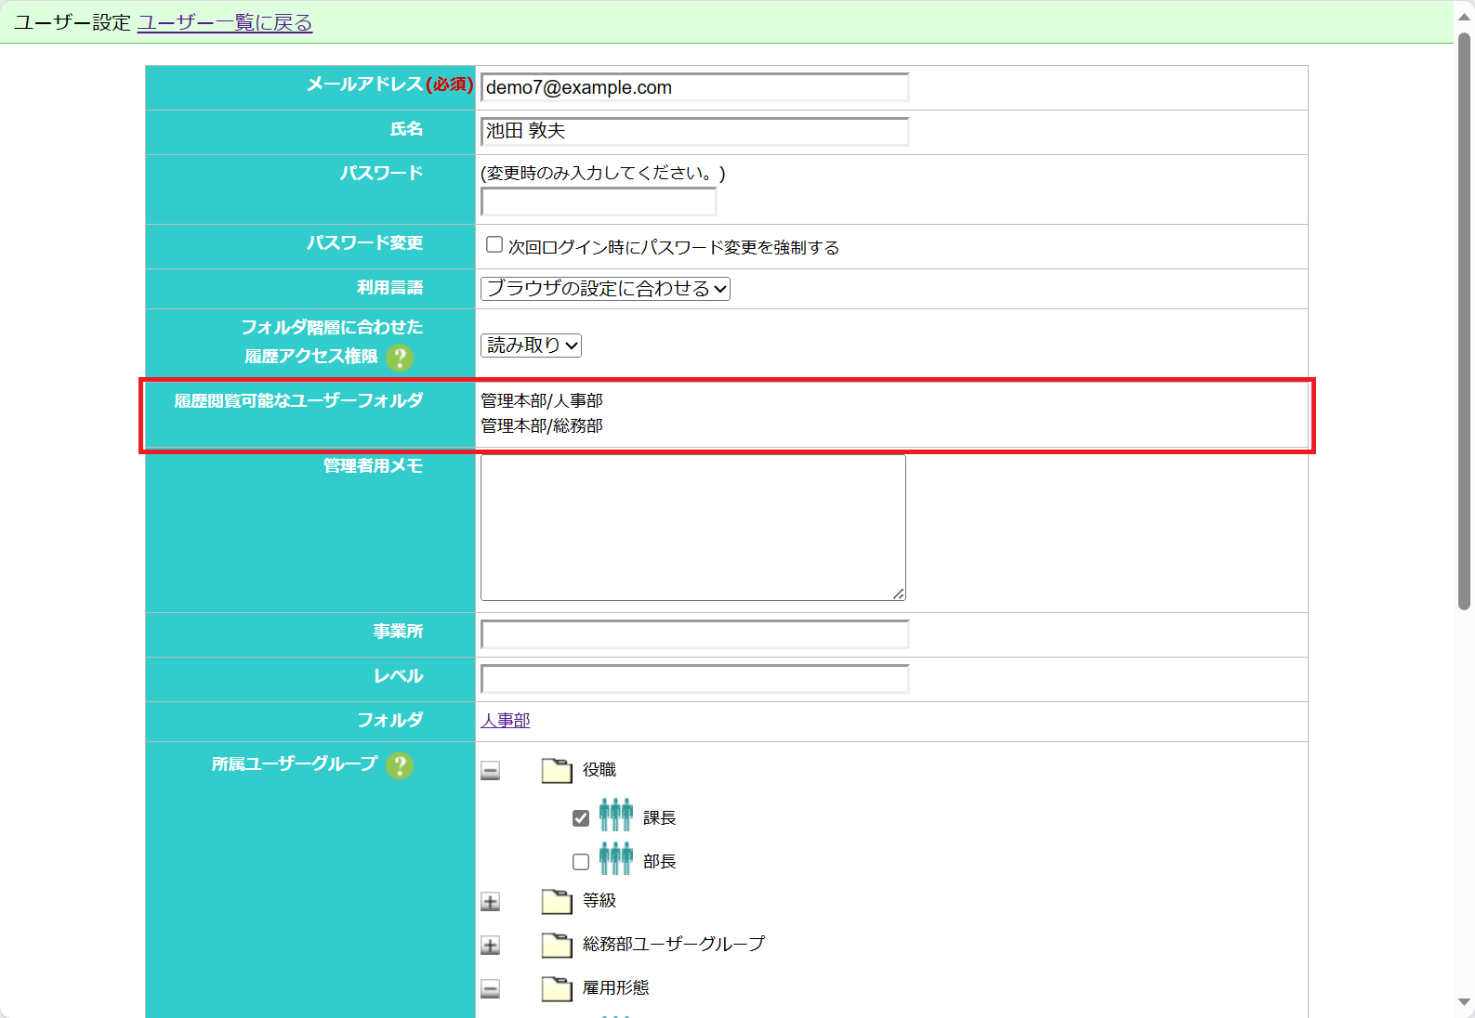Check the 部長 user group

click(x=581, y=862)
